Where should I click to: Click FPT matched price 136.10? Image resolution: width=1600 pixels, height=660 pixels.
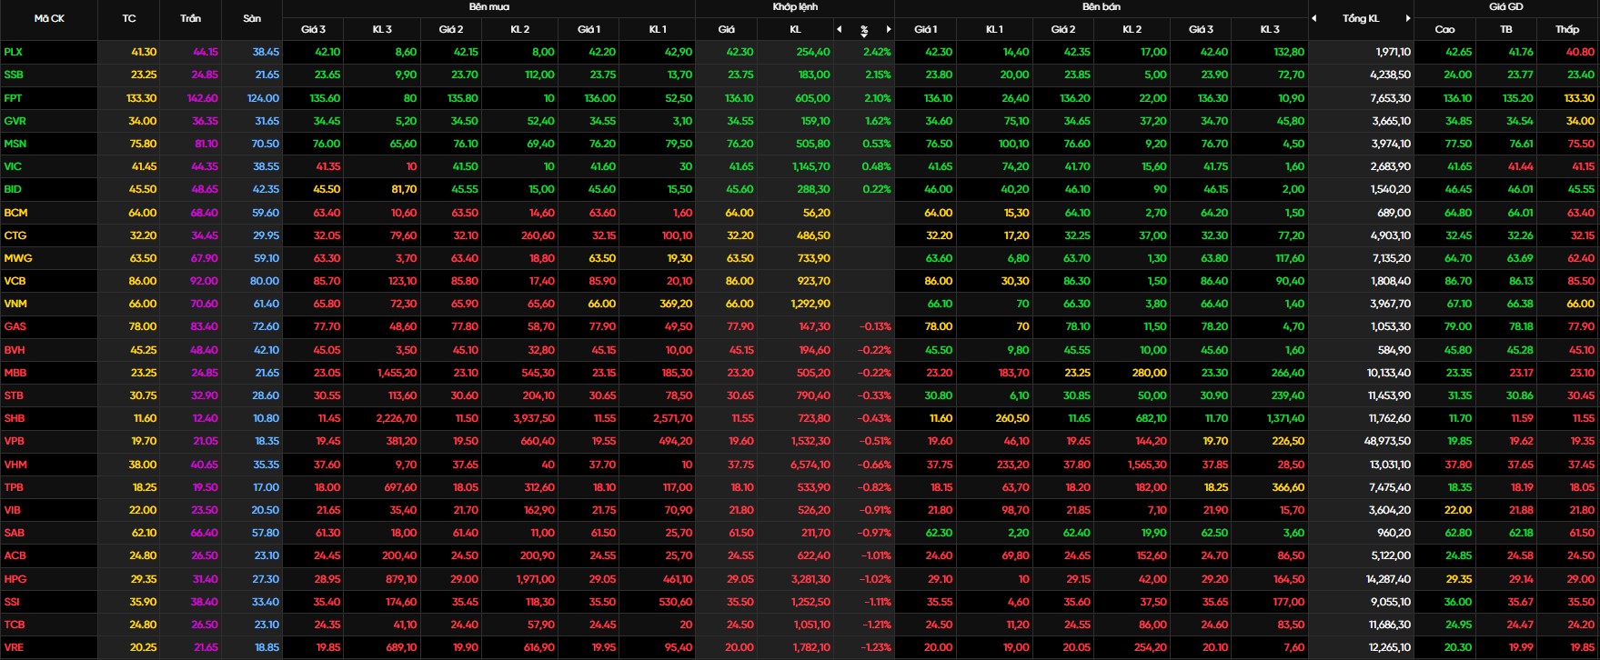739,98
